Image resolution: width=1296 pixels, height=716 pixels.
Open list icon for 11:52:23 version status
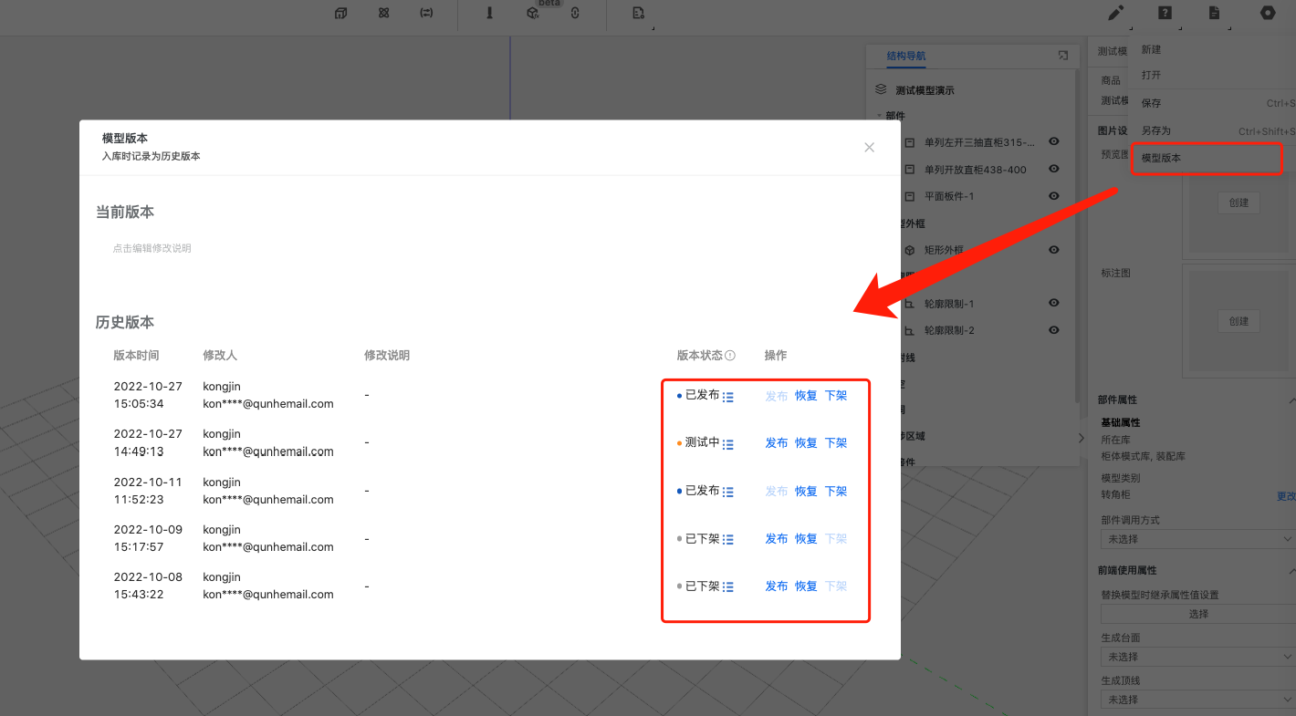(728, 493)
